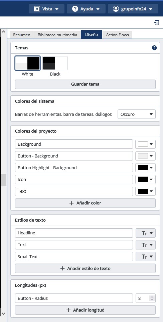Click the Guardar tema button
Screen dimensions: 163x322
(85, 84)
